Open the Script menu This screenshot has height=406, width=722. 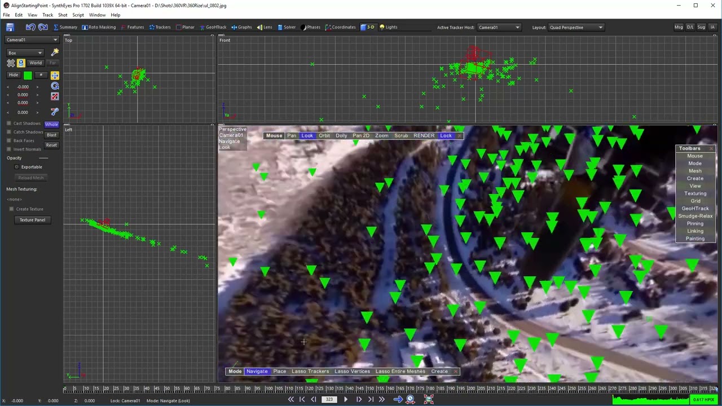click(x=78, y=15)
